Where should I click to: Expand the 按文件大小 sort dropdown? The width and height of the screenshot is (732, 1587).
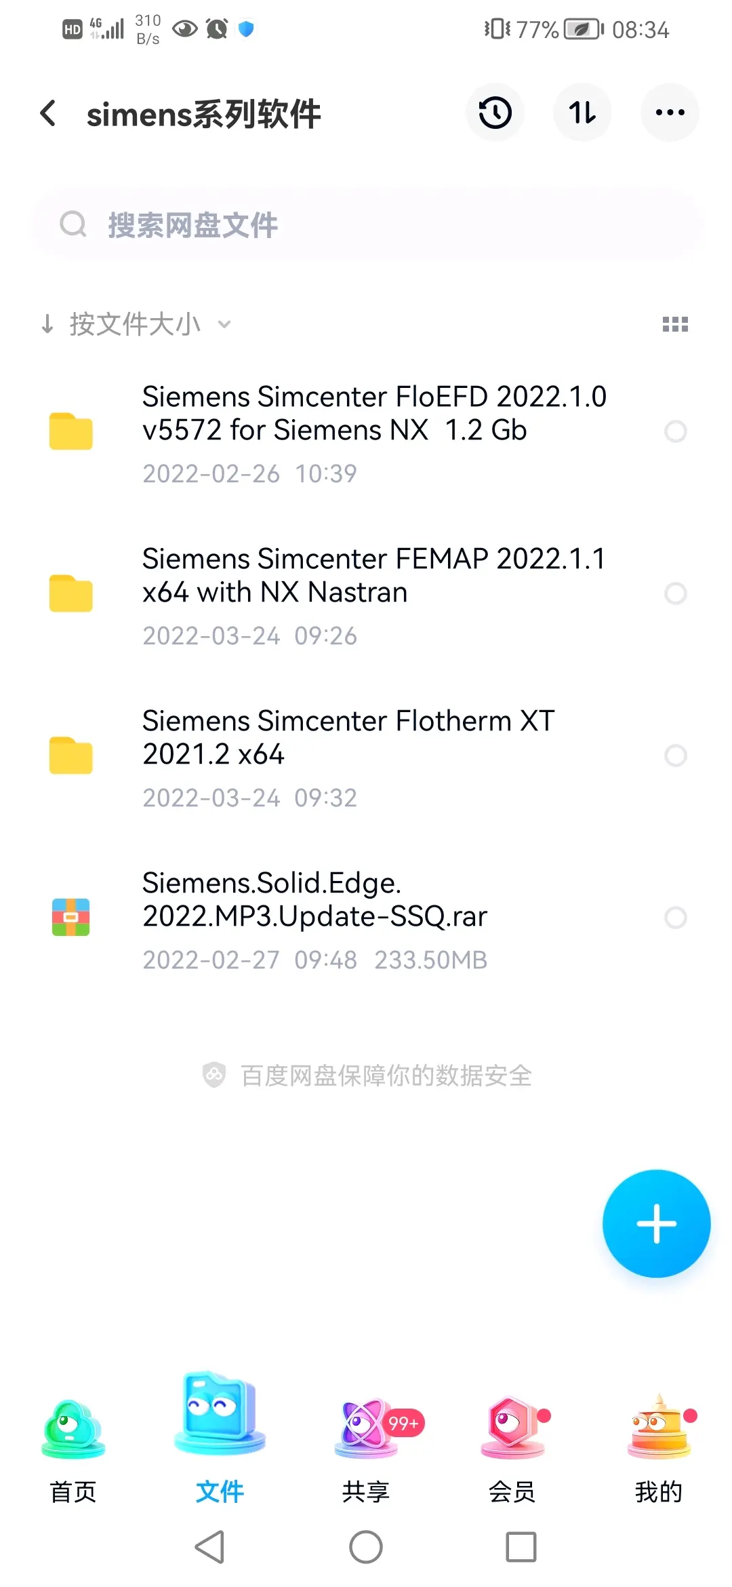tap(150, 324)
